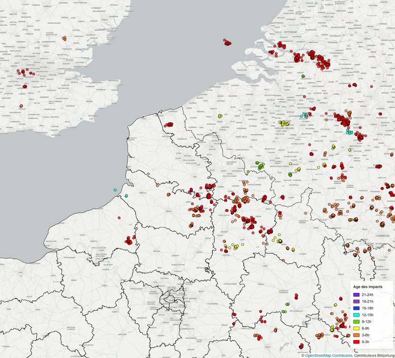Toggle the cyan 12-15h legend entry
Image resolution: width=395 pixels, height=358 pixels.
(356, 315)
